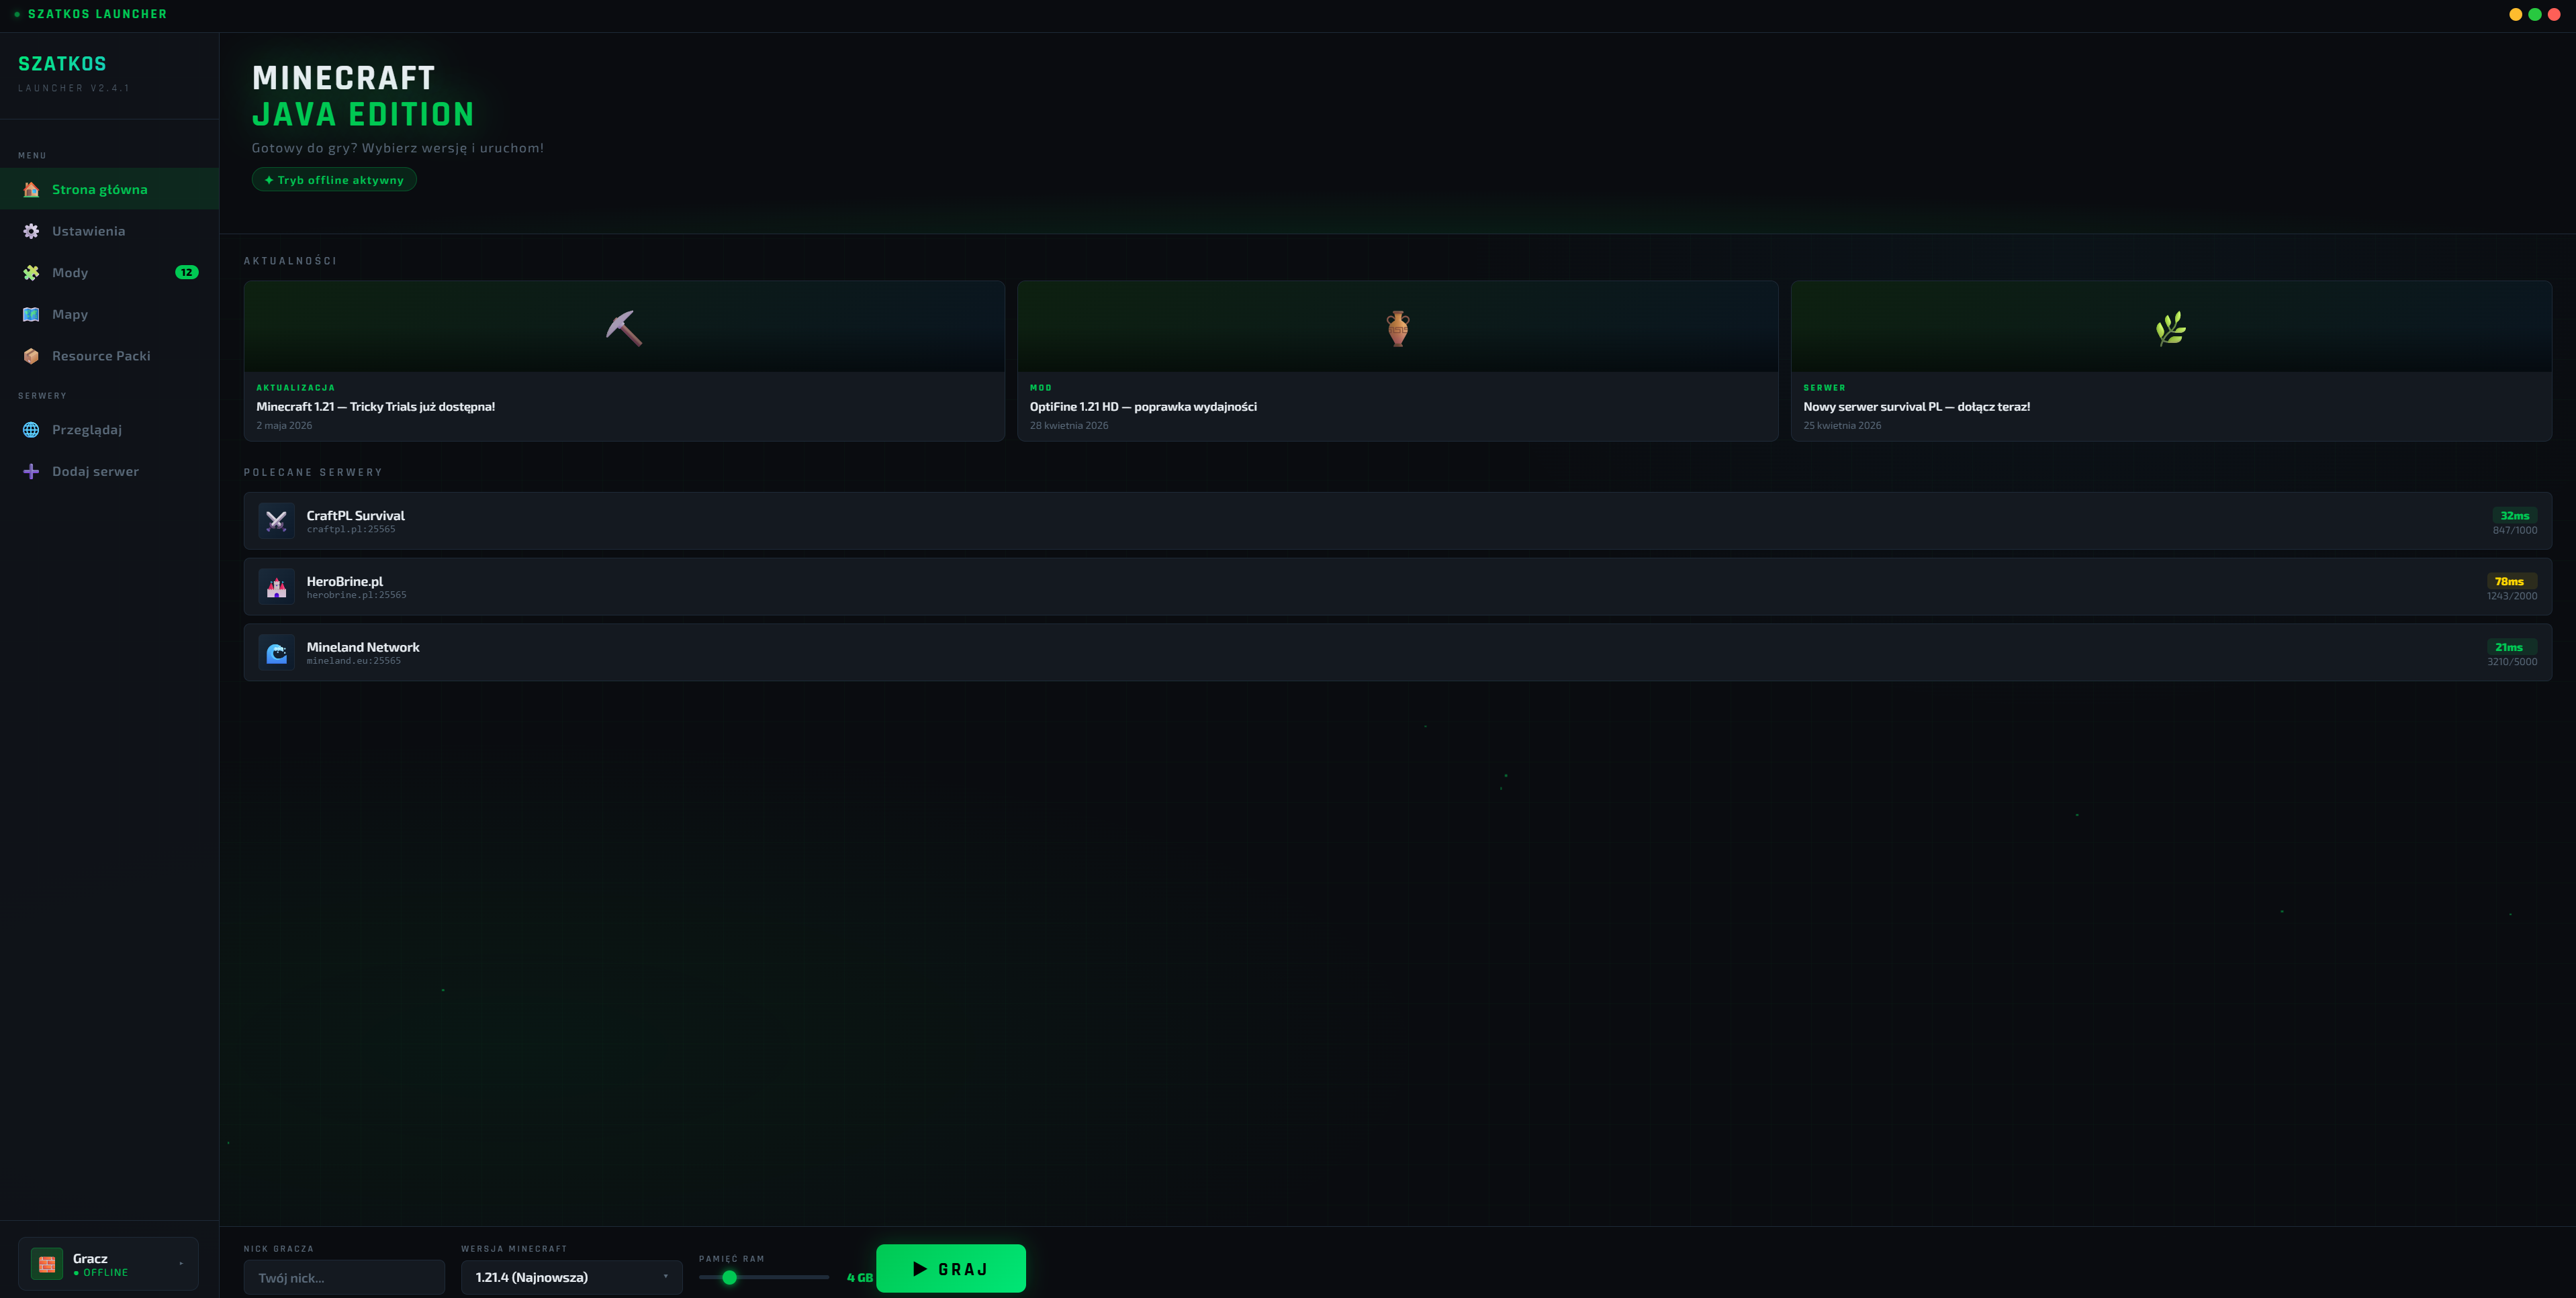Image resolution: width=2576 pixels, height=1298 pixels.
Task: Click the pickaxe icon on the Tricky Trials card
Action: tap(624, 328)
